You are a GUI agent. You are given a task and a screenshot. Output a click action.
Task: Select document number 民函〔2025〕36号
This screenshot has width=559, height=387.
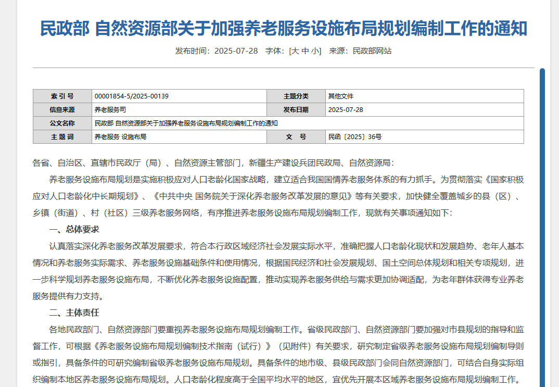pos(355,137)
